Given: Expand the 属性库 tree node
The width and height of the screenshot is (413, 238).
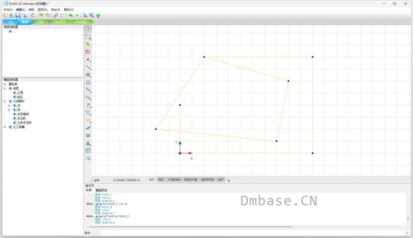Looking at the screenshot, I should coord(5,84).
